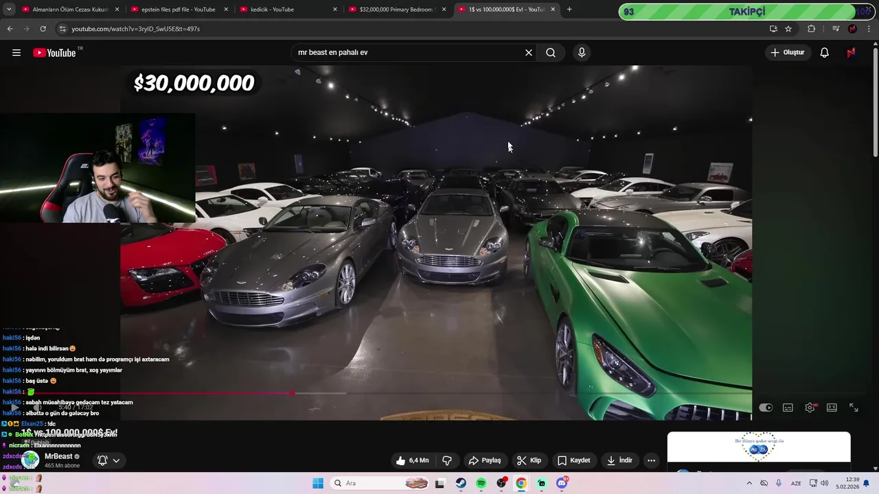
Task: Install app icon in address bar
Action: (773, 29)
